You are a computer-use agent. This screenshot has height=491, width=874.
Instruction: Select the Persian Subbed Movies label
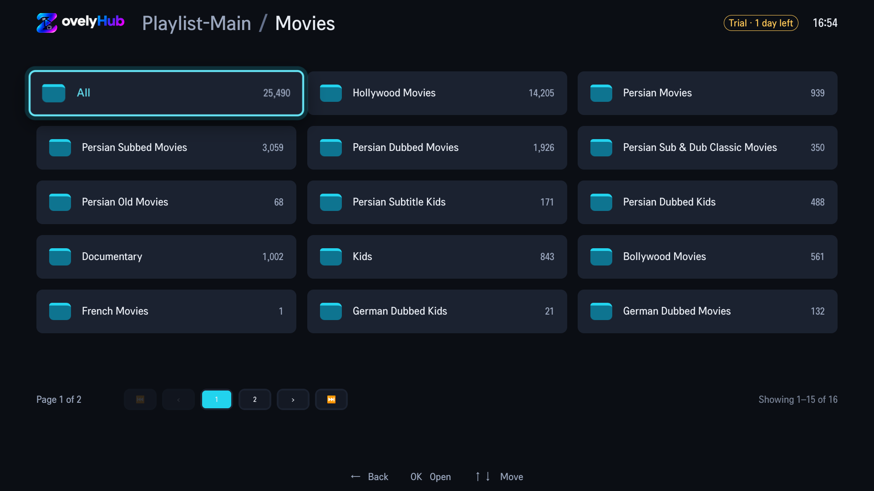coord(134,148)
